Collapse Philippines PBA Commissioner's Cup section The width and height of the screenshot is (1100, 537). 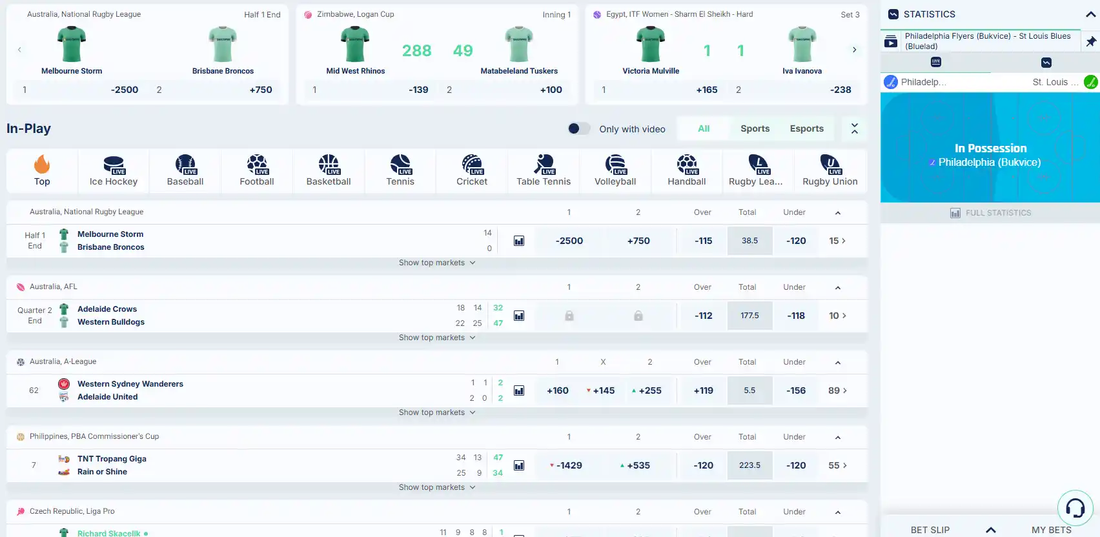(x=838, y=437)
